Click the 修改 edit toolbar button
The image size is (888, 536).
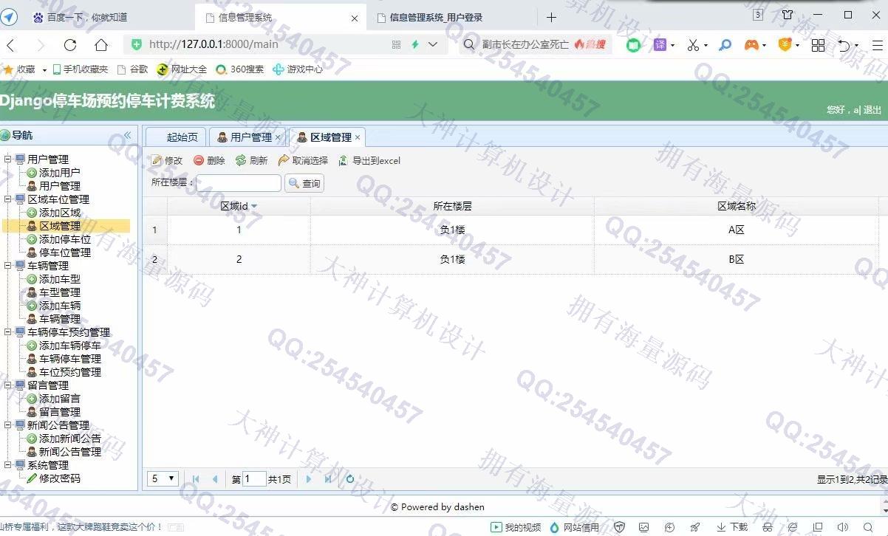click(x=167, y=160)
